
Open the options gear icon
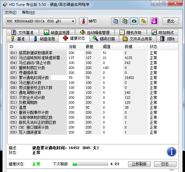click(x=144, y=21)
